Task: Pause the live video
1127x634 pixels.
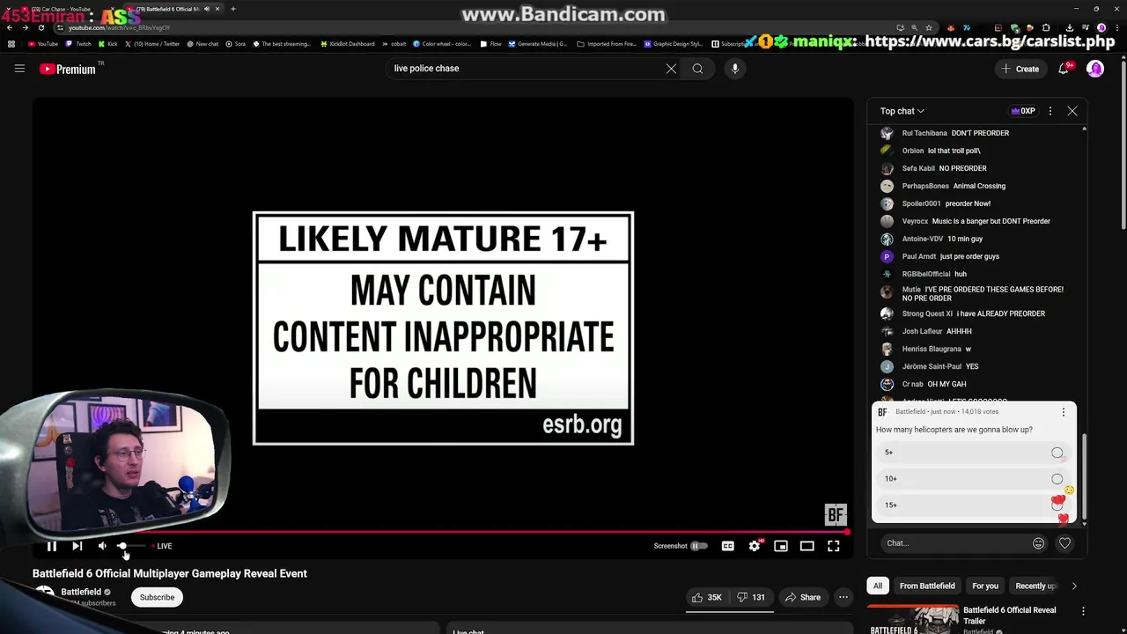Action: click(51, 546)
